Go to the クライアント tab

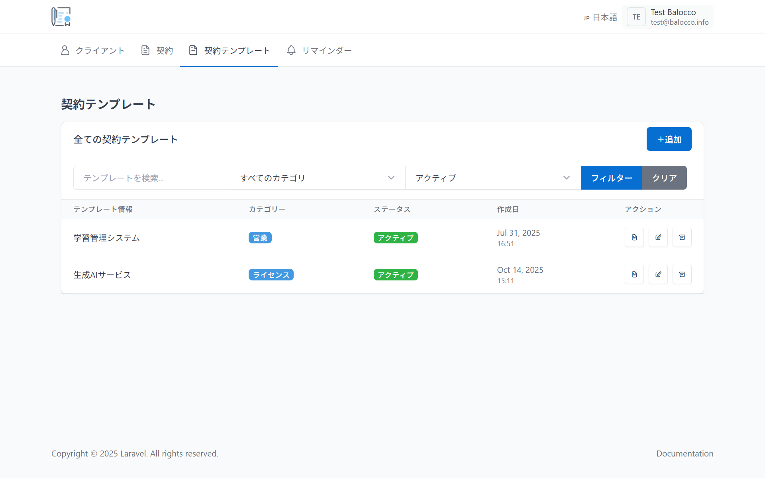coord(92,51)
